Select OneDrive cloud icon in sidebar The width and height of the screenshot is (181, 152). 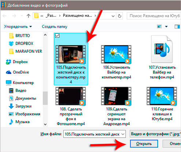9,72
